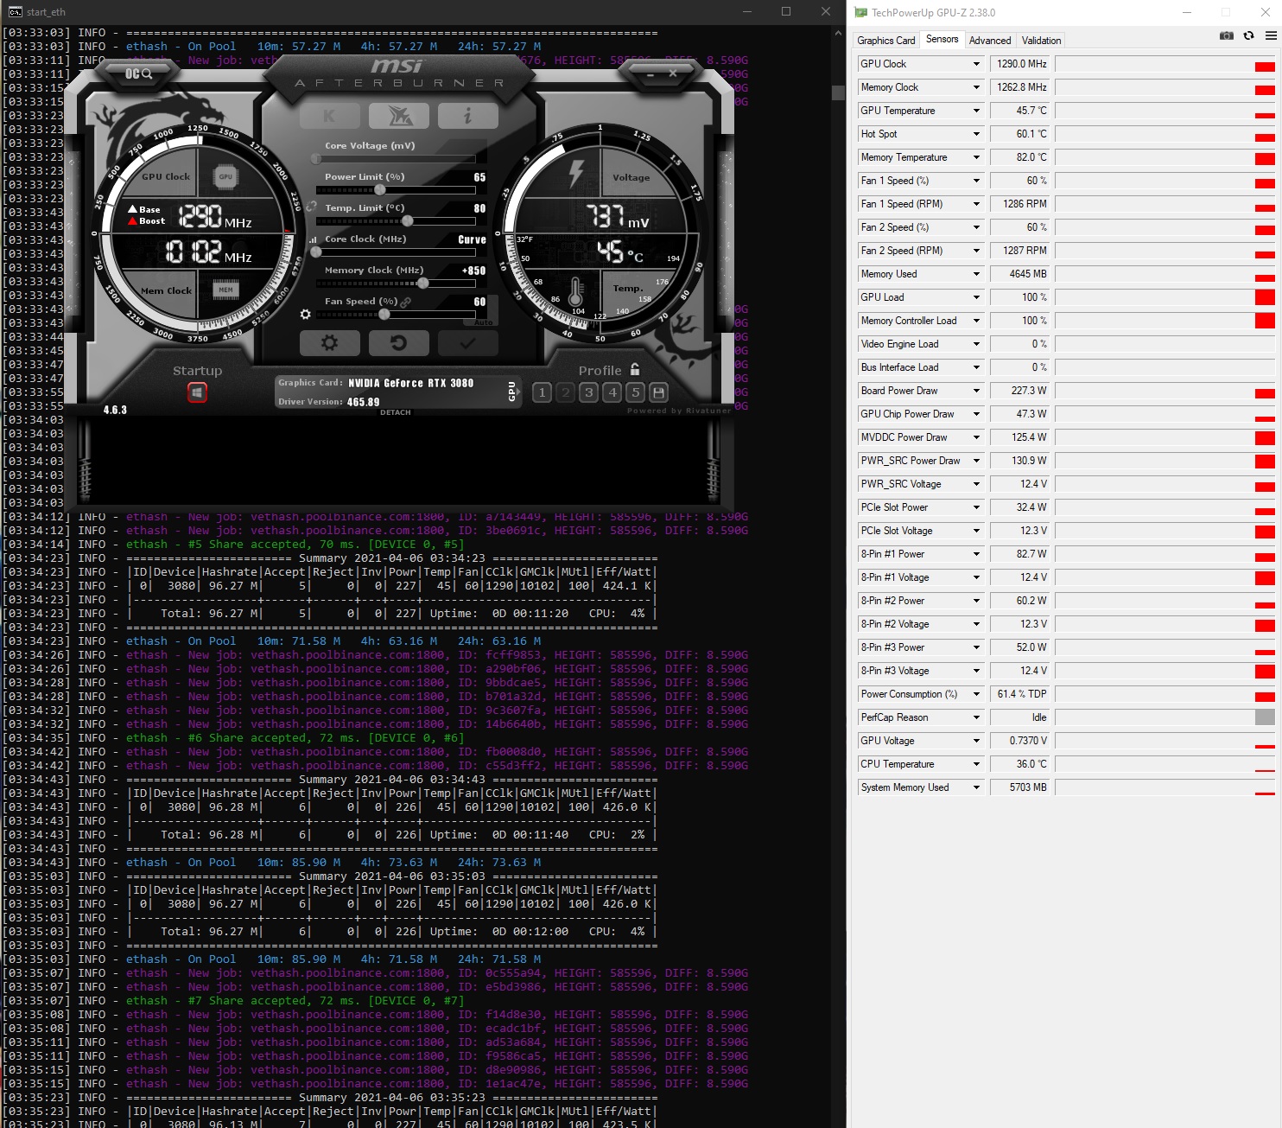Open the System Memory Used dropdown
The image size is (1282, 1128).
pyautogui.click(x=977, y=787)
